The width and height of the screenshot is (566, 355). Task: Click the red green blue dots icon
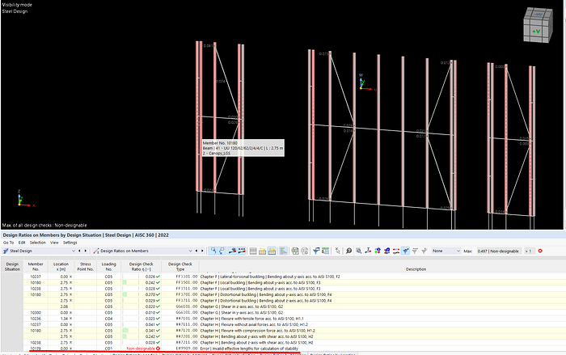click(x=378, y=251)
